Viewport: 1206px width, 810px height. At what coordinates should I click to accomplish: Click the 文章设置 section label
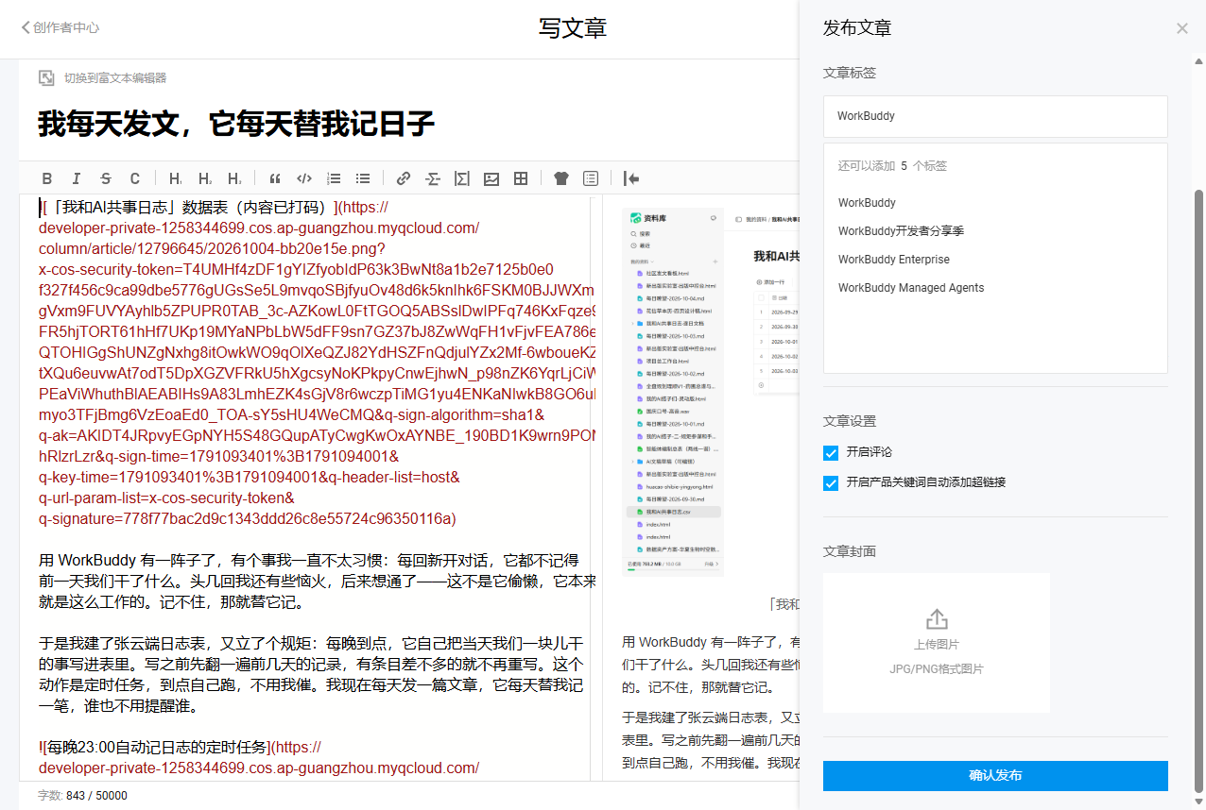coord(850,421)
